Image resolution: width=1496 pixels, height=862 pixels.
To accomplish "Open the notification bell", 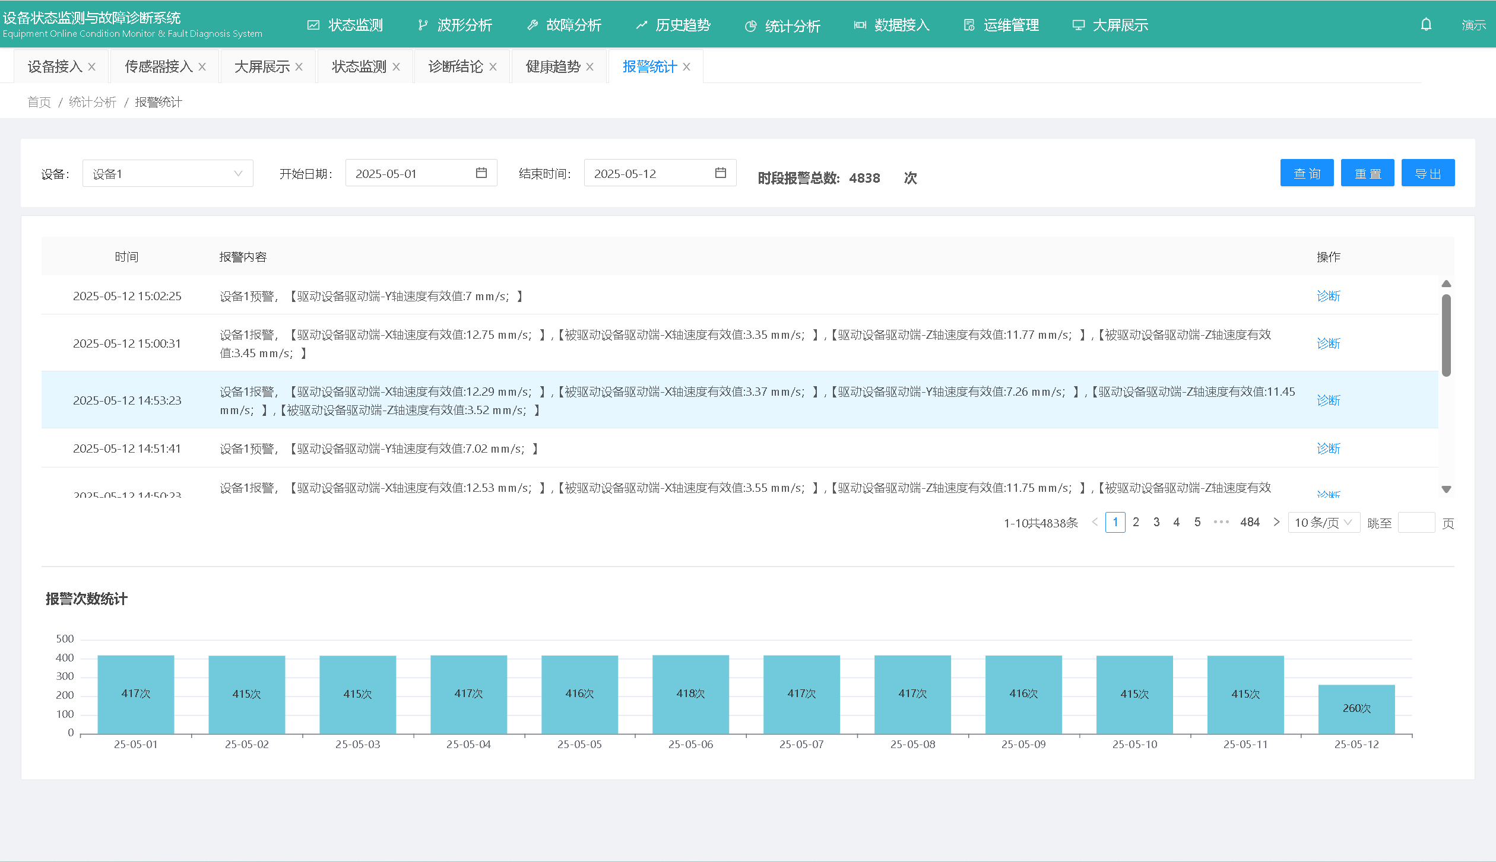I will tap(1426, 24).
